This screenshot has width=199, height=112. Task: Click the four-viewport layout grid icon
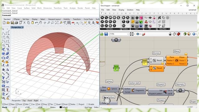(69, 23)
